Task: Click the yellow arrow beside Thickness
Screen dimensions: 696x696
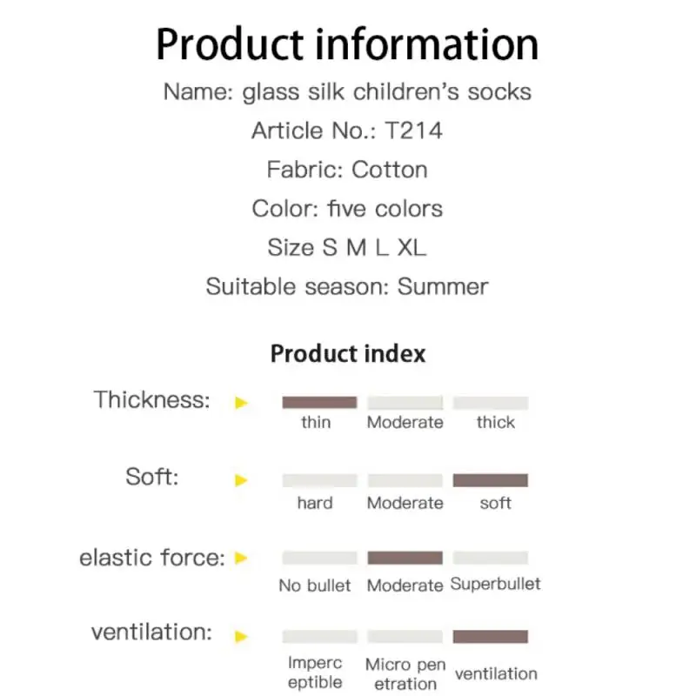Action: 242,403
